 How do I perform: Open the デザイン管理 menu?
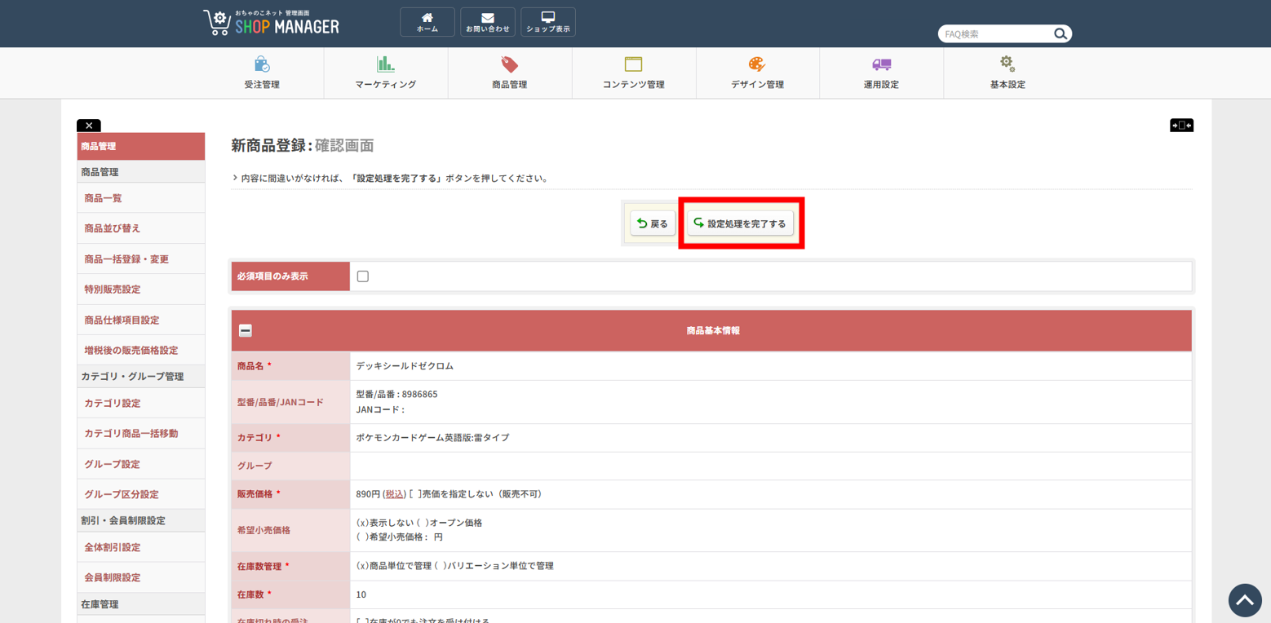click(757, 73)
